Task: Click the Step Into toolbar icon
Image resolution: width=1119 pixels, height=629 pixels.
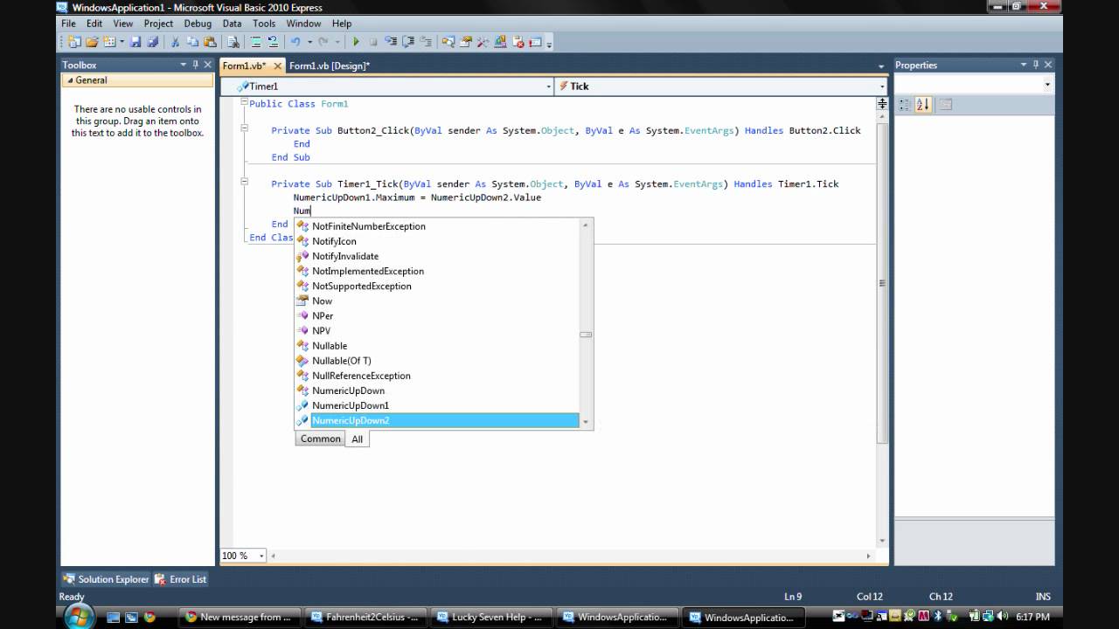Action: 390,42
